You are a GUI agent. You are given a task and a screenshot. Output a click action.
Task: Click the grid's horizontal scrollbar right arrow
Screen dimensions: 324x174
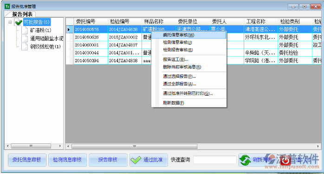point(318,146)
